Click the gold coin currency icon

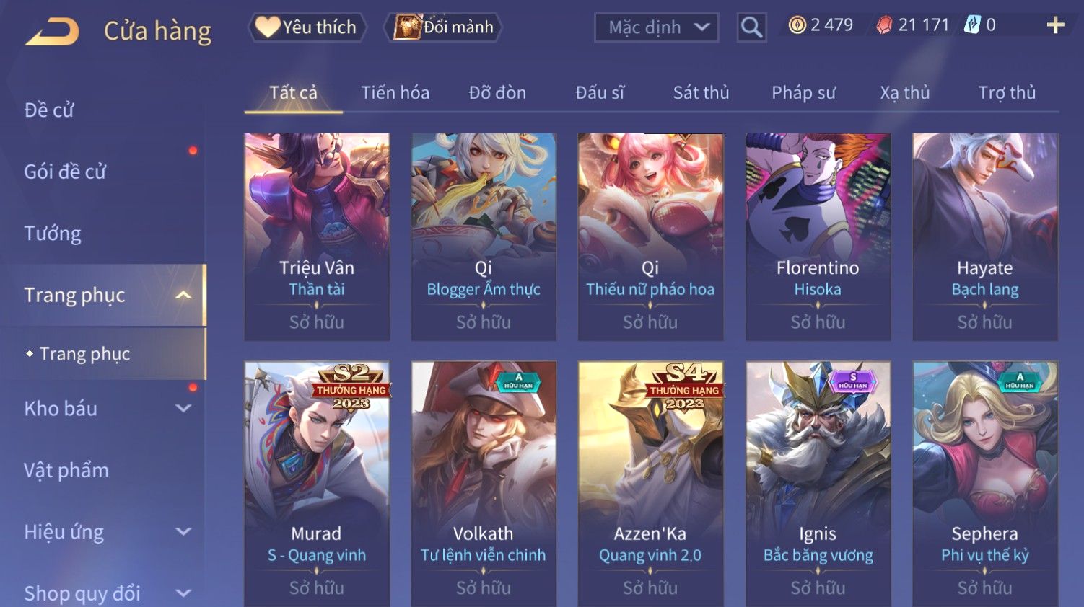tap(797, 25)
